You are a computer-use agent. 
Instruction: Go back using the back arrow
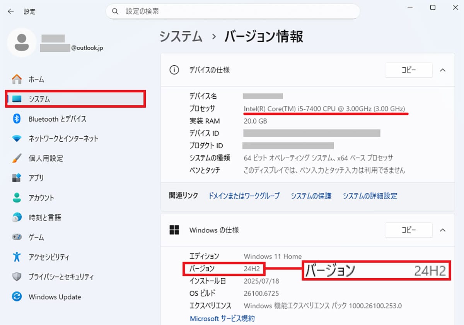click(11, 12)
